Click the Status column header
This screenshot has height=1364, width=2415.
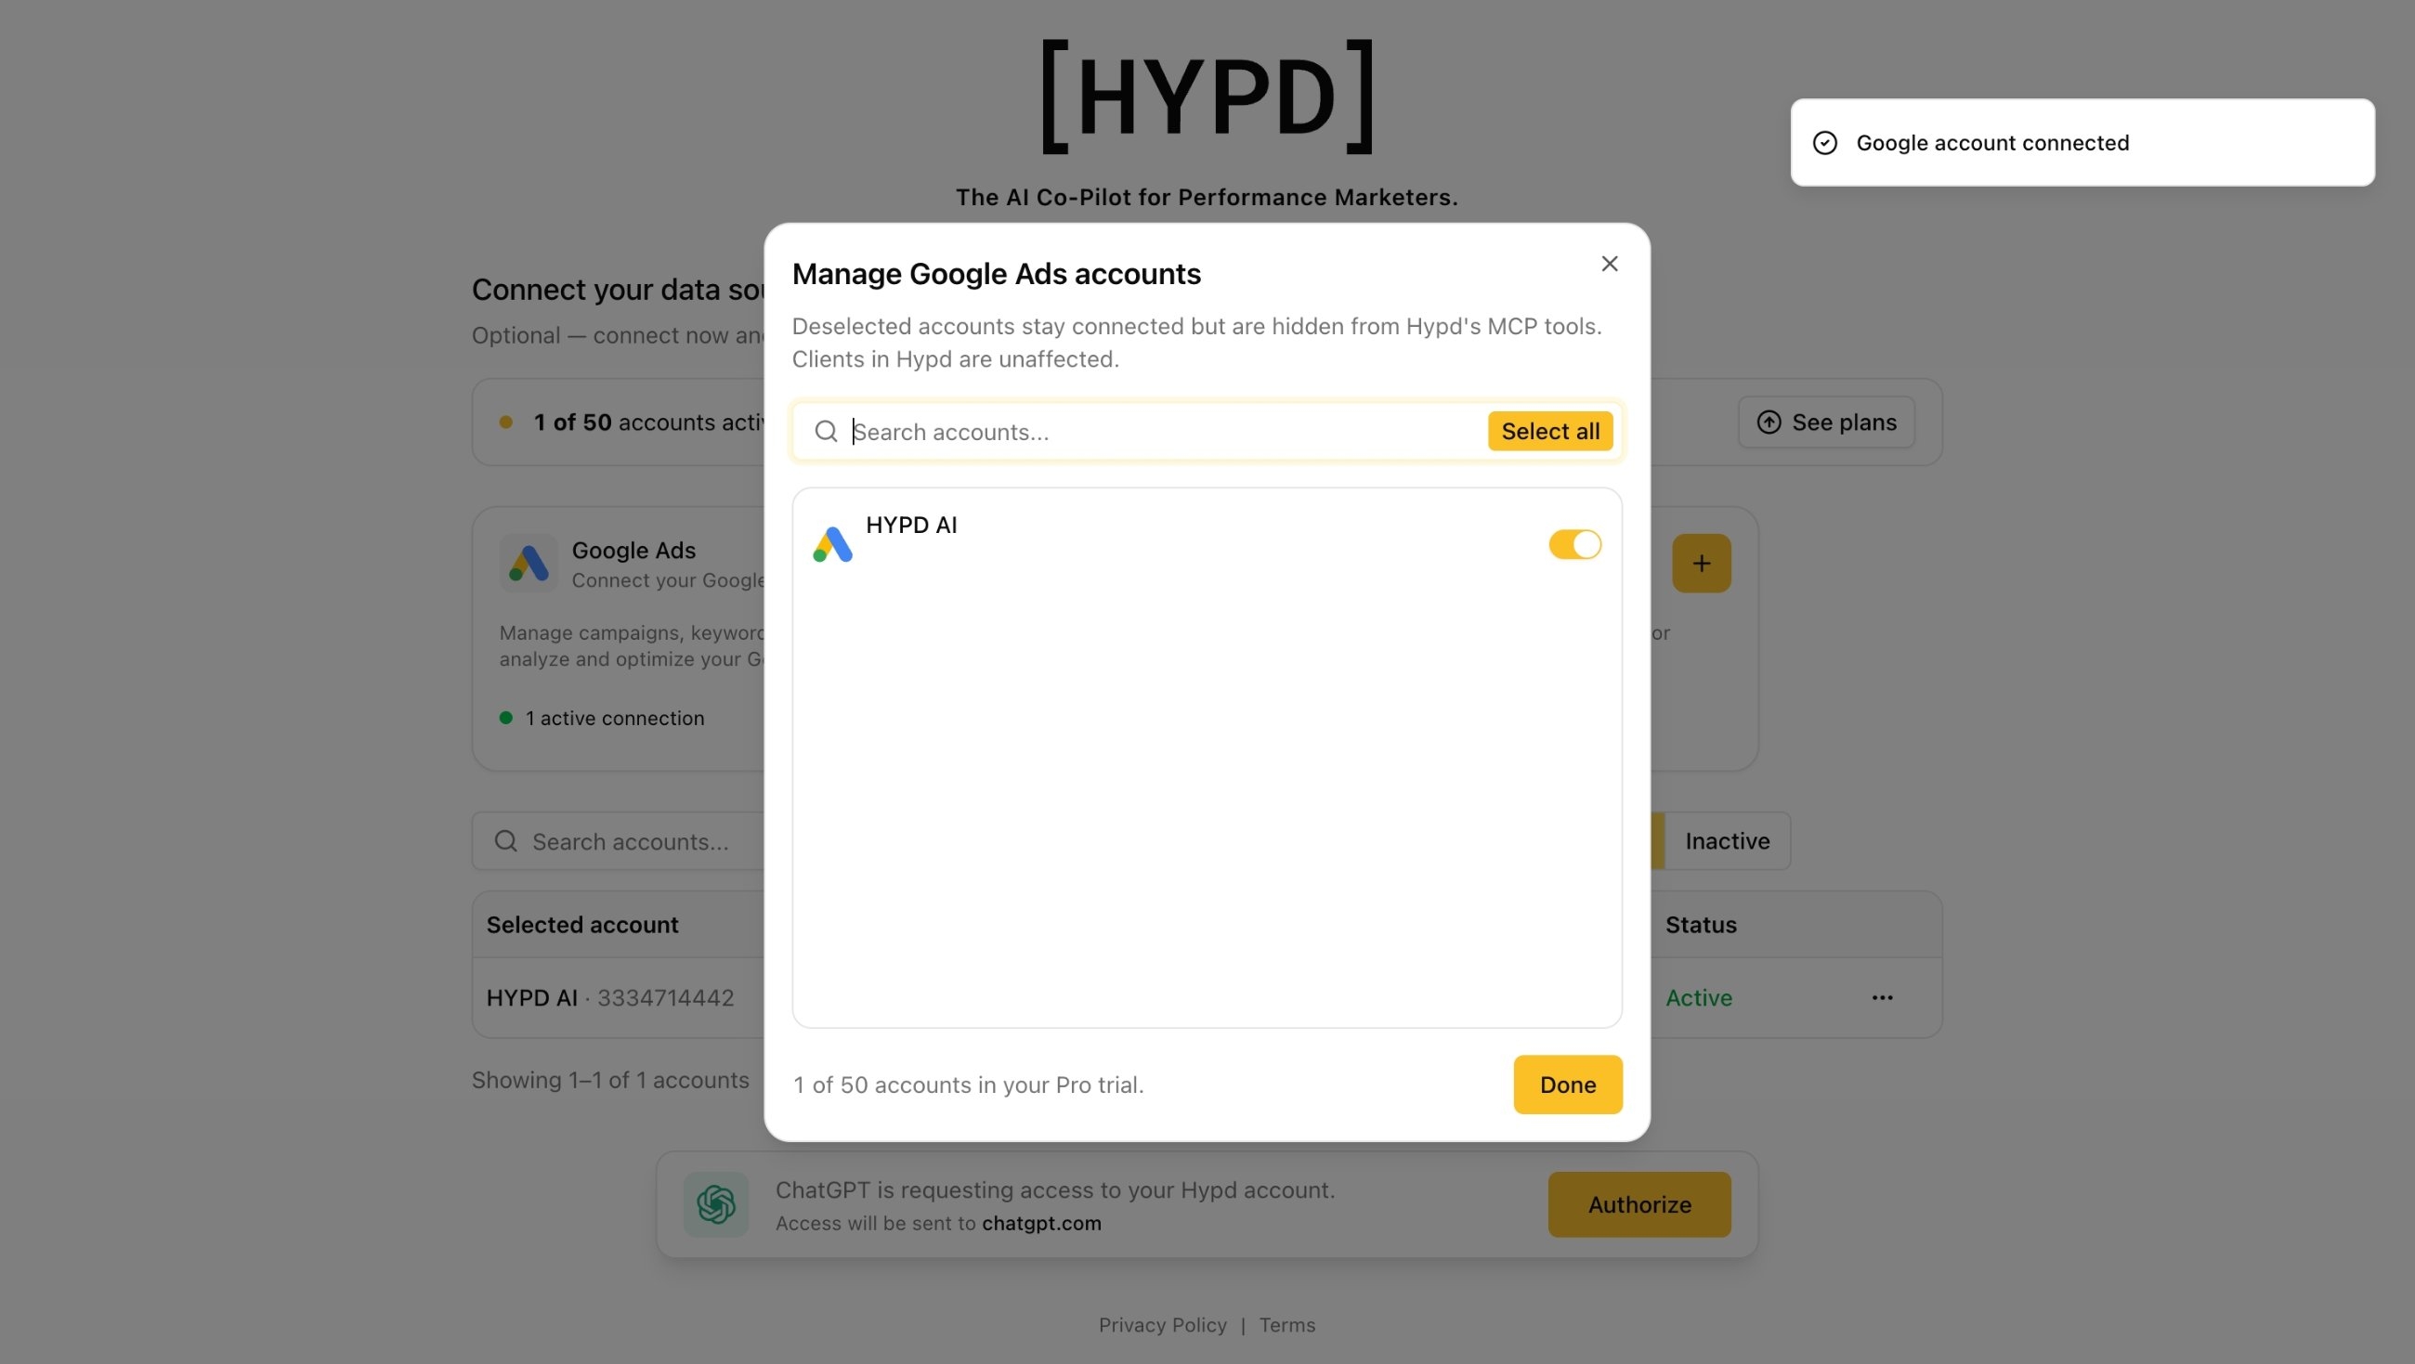[x=1701, y=924]
